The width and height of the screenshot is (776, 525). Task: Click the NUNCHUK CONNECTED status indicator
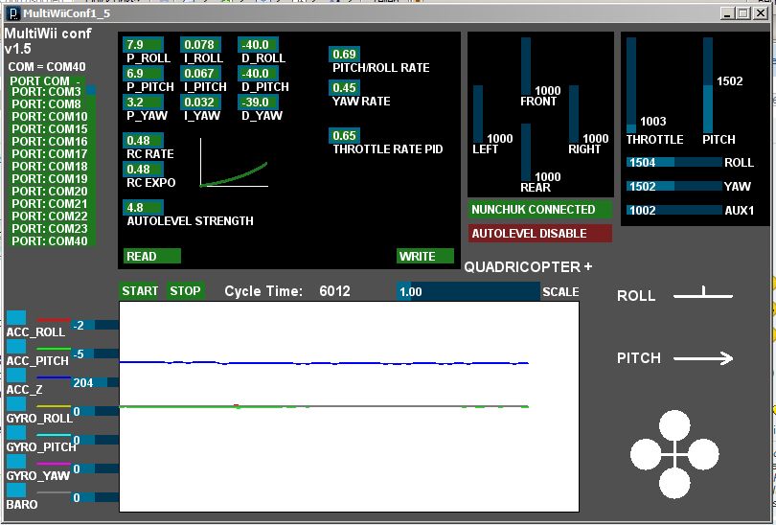[x=540, y=209]
